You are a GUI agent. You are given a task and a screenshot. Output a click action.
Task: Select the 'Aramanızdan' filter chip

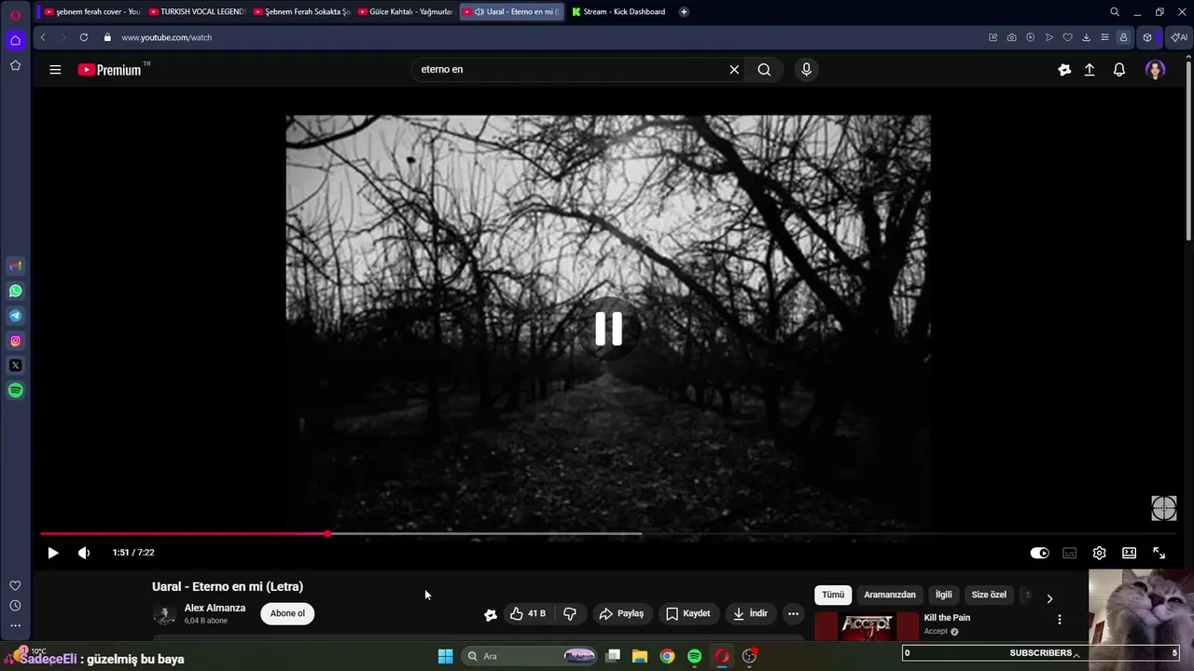pos(890,595)
